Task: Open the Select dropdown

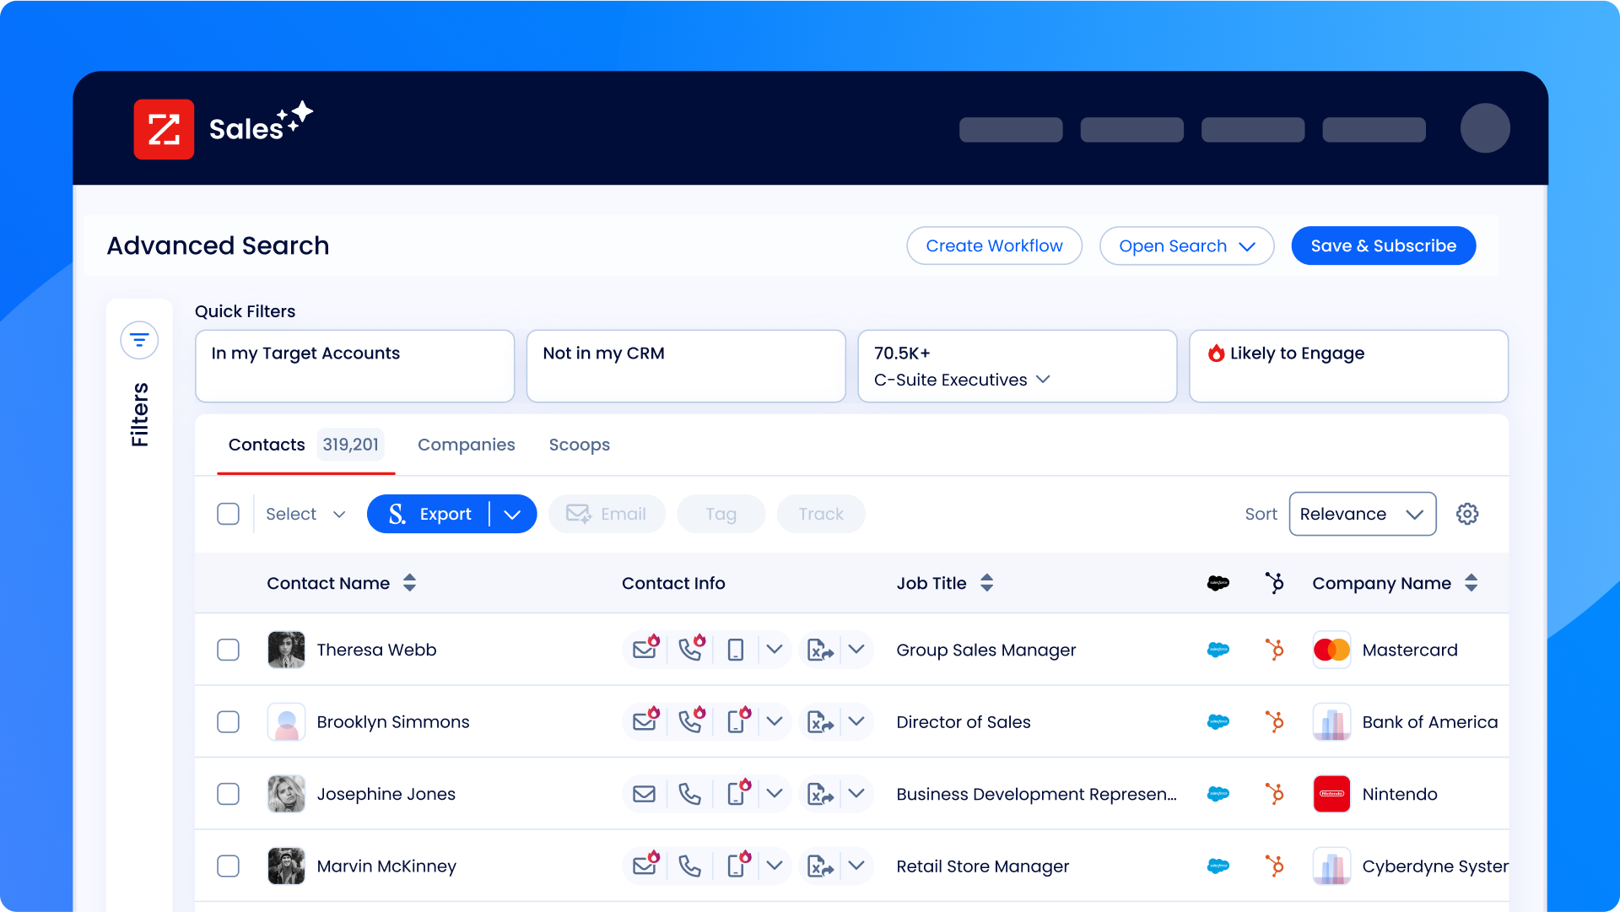Action: (305, 514)
